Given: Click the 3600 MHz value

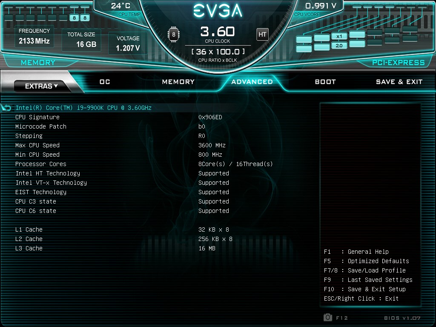Looking at the screenshot, I should pos(212,145).
